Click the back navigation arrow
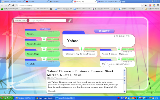This screenshot has width=160, height=100. 2,5
